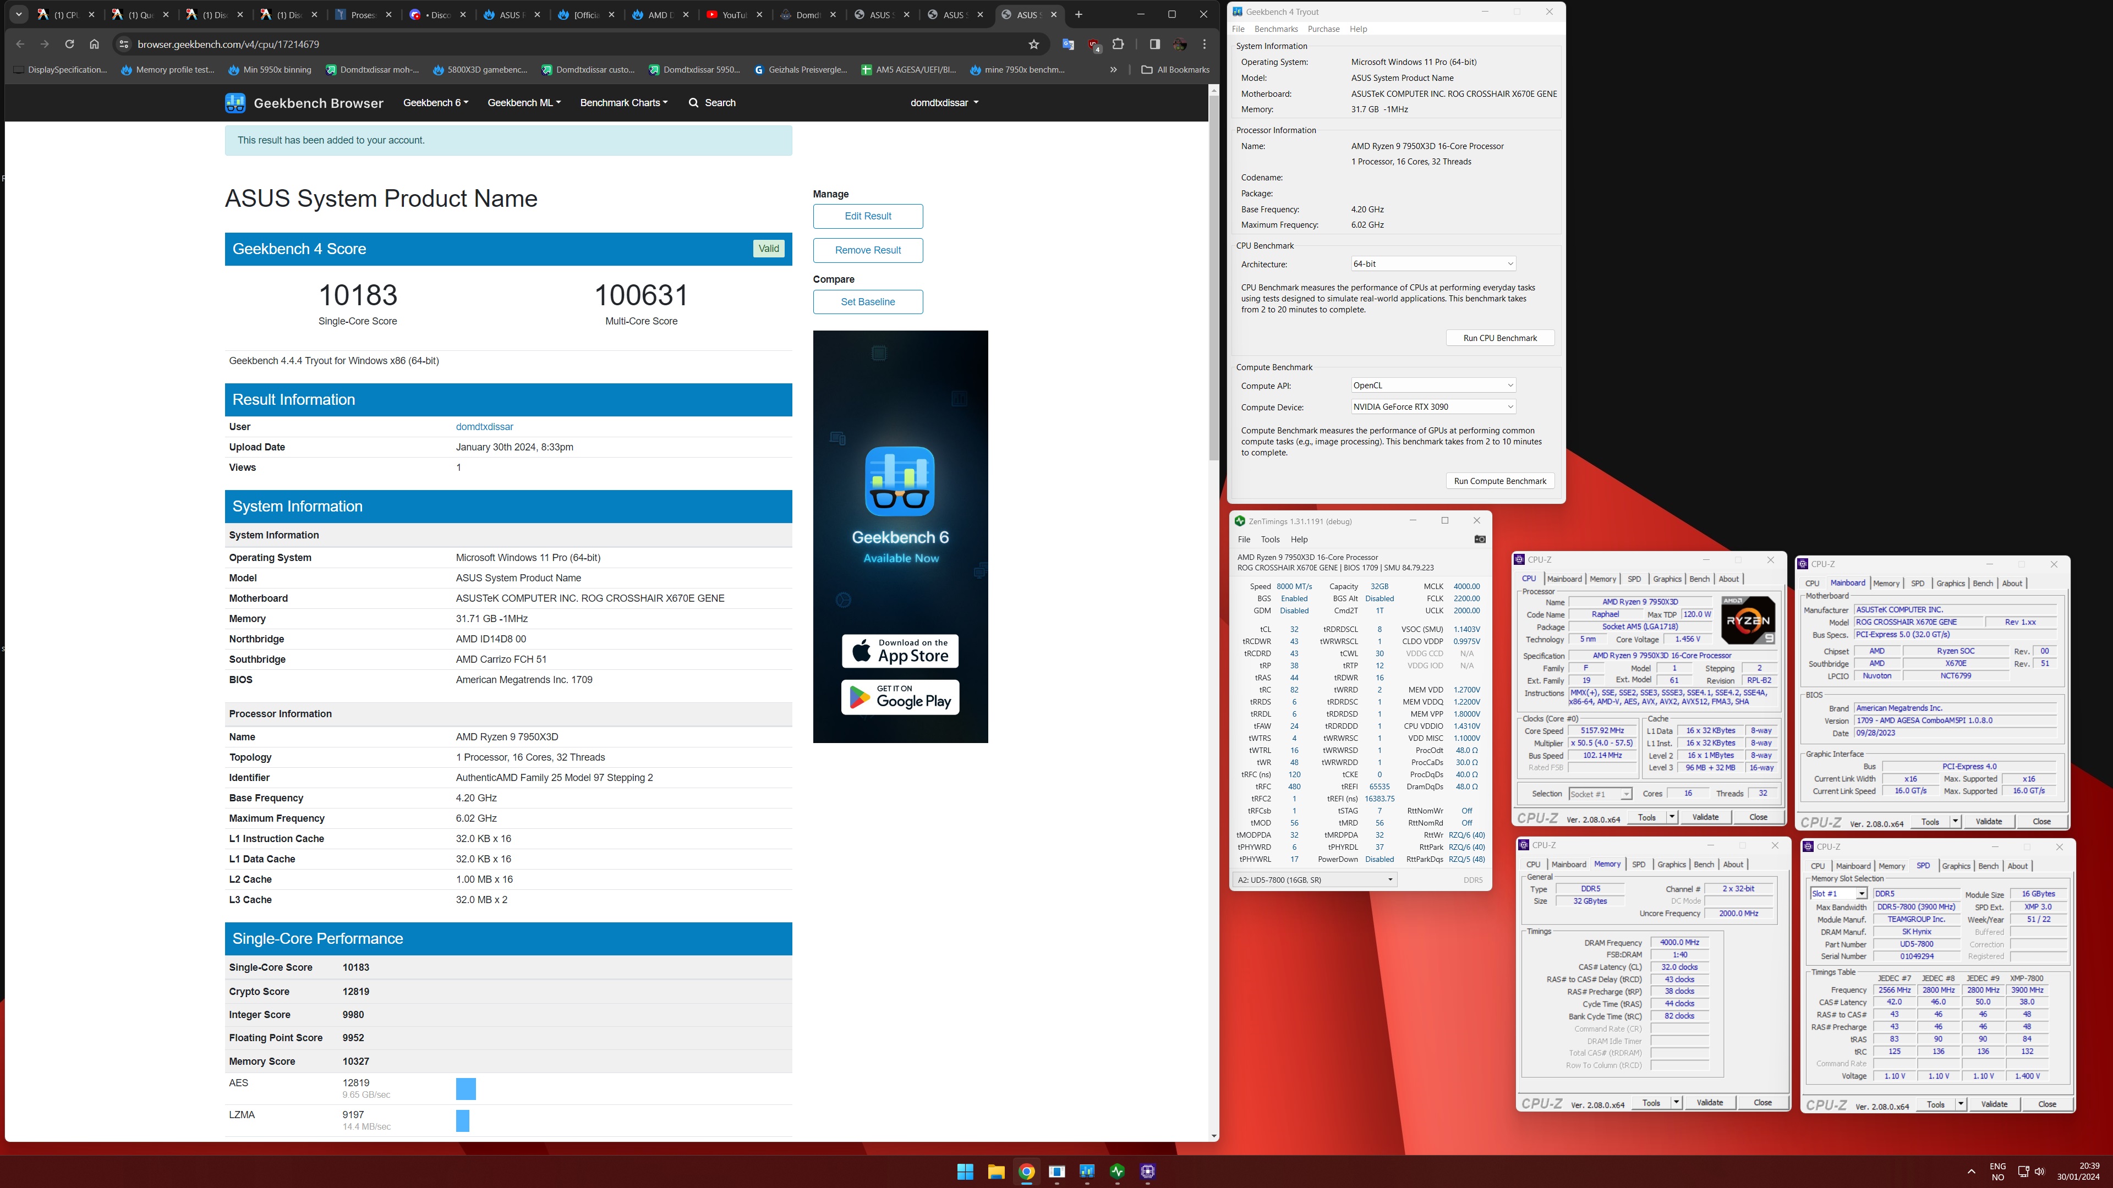Image resolution: width=2113 pixels, height=1188 pixels.
Task: Click Run Compute Benchmark button
Action: (x=1499, y=481)
